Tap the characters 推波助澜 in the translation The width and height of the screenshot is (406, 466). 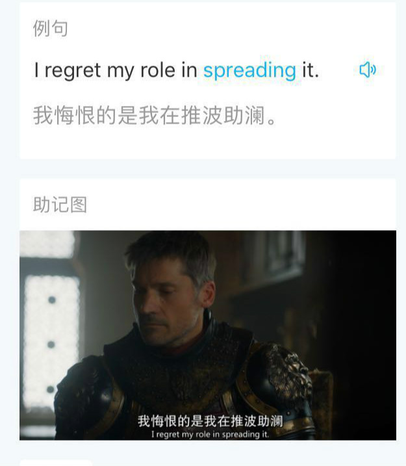point(223,115)
